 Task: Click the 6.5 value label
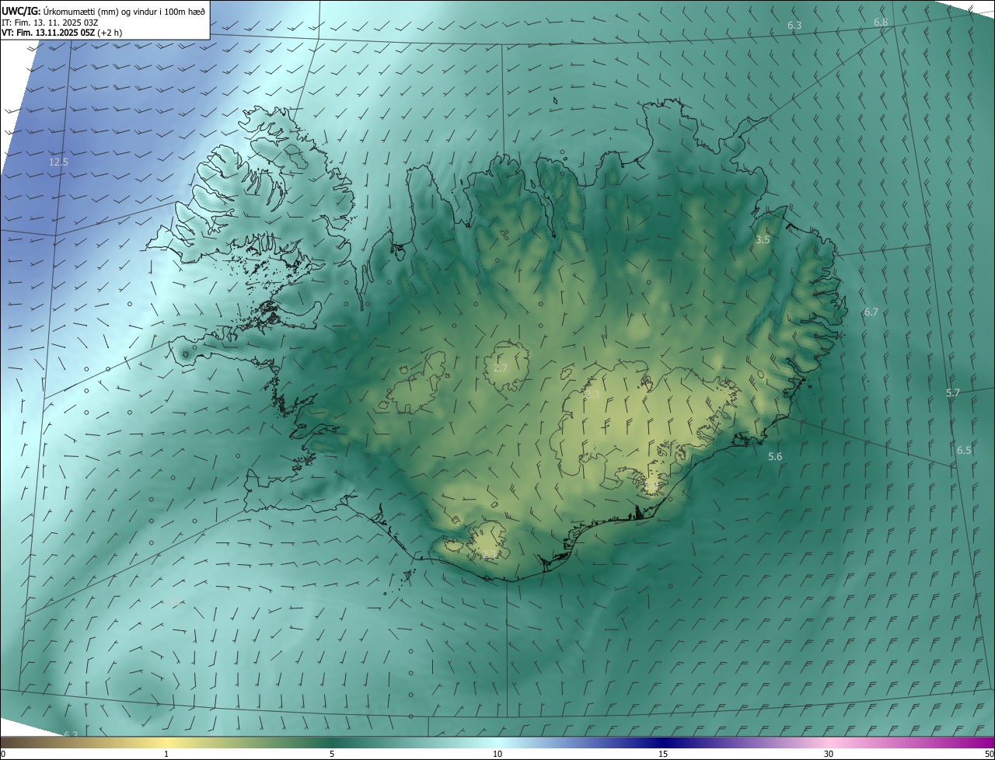click(964, 451)
